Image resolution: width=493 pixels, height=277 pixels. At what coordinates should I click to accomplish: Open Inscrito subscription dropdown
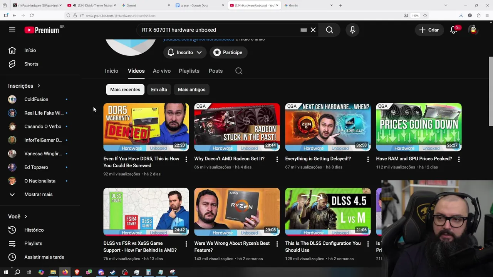pos(185,52)
